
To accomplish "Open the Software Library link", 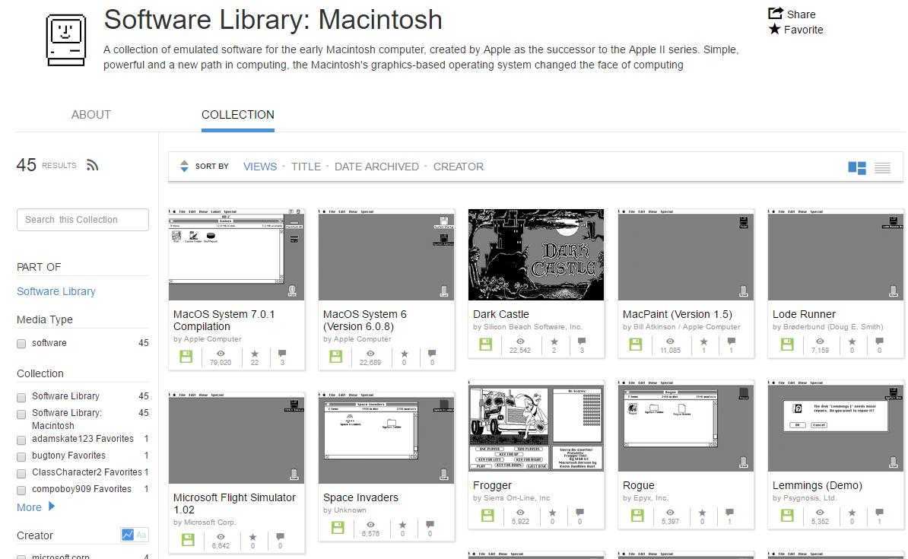I will click(x=56, y=291).
